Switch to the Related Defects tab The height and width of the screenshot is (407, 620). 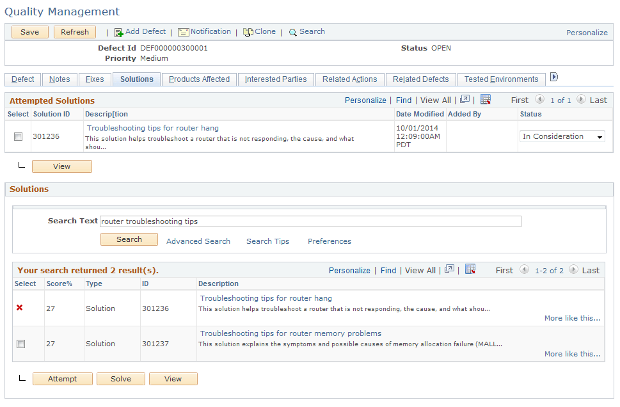click(420, 79)
